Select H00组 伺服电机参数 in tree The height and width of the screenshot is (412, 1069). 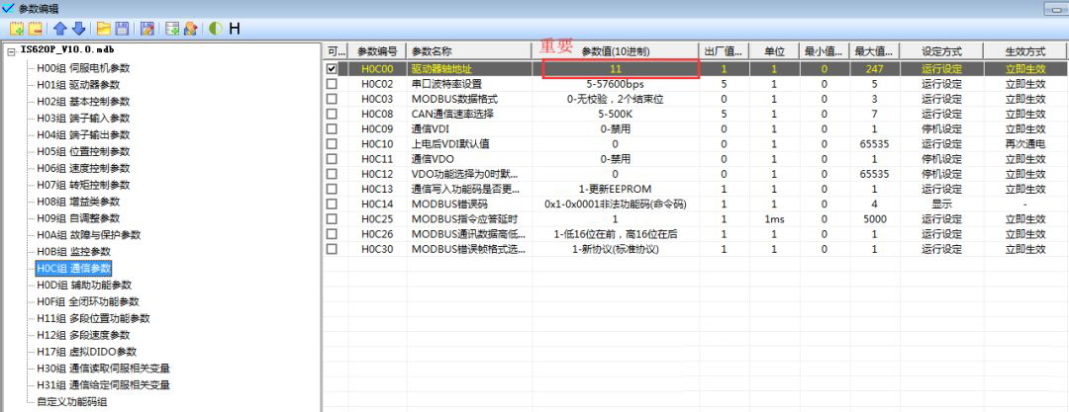[x=83, y=68]
